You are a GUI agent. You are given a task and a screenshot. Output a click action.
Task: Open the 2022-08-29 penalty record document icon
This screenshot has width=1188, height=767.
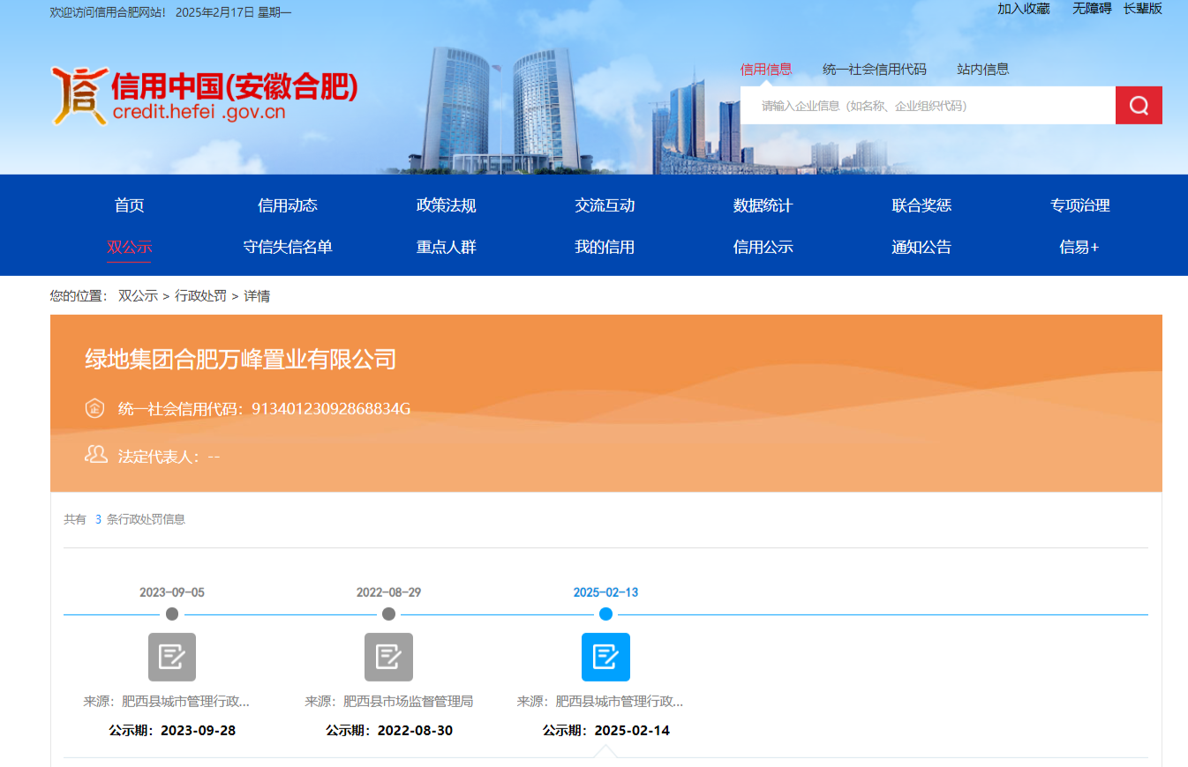pos(388,657)
